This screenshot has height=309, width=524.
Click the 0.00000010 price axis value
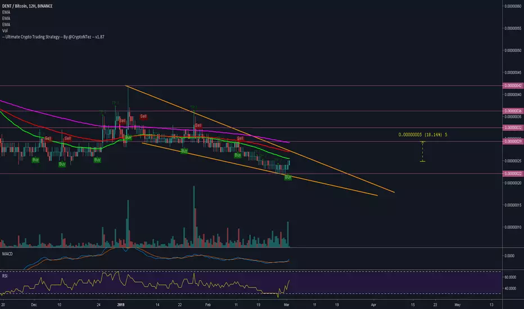pyautogui.click(x=513, y=227)
